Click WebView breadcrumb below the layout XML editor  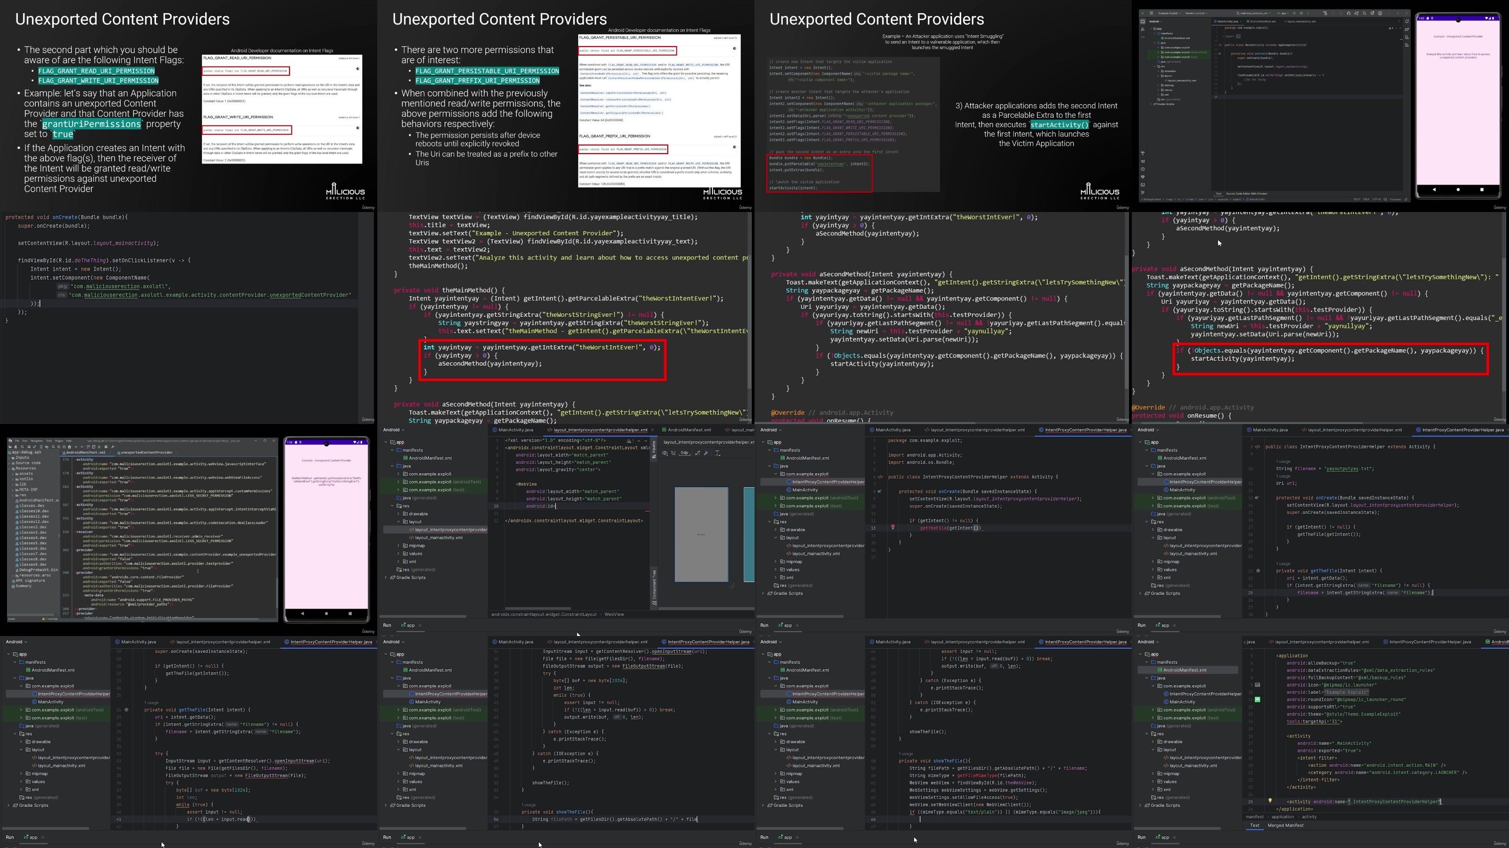(614, 614)
